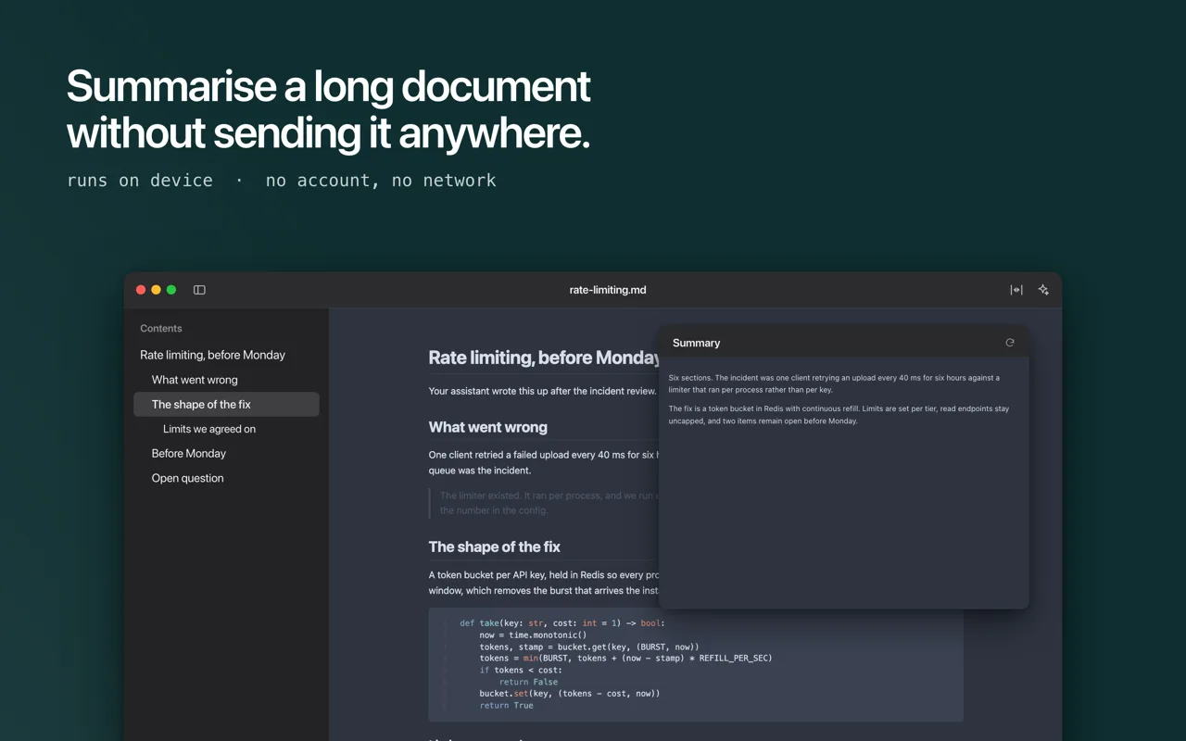Click the rate-limiting.md window title
The image size is (1186, 741).
click(x=608, y=290)
